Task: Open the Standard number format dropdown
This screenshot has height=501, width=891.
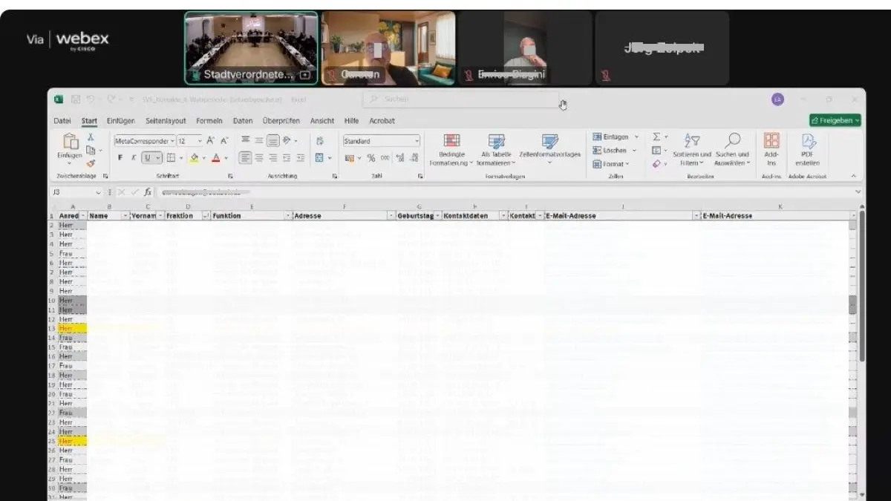Action: 417,140
